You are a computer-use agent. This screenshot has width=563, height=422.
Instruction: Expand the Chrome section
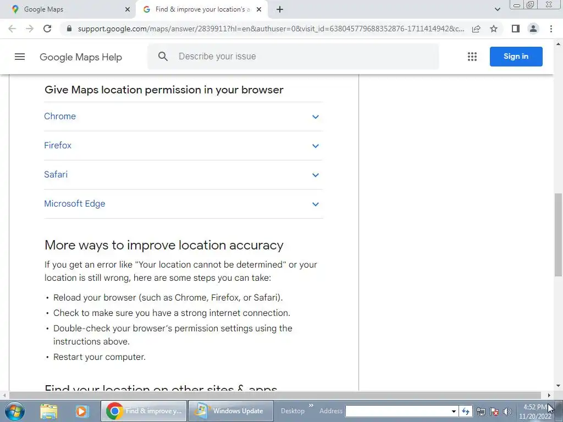183,116
